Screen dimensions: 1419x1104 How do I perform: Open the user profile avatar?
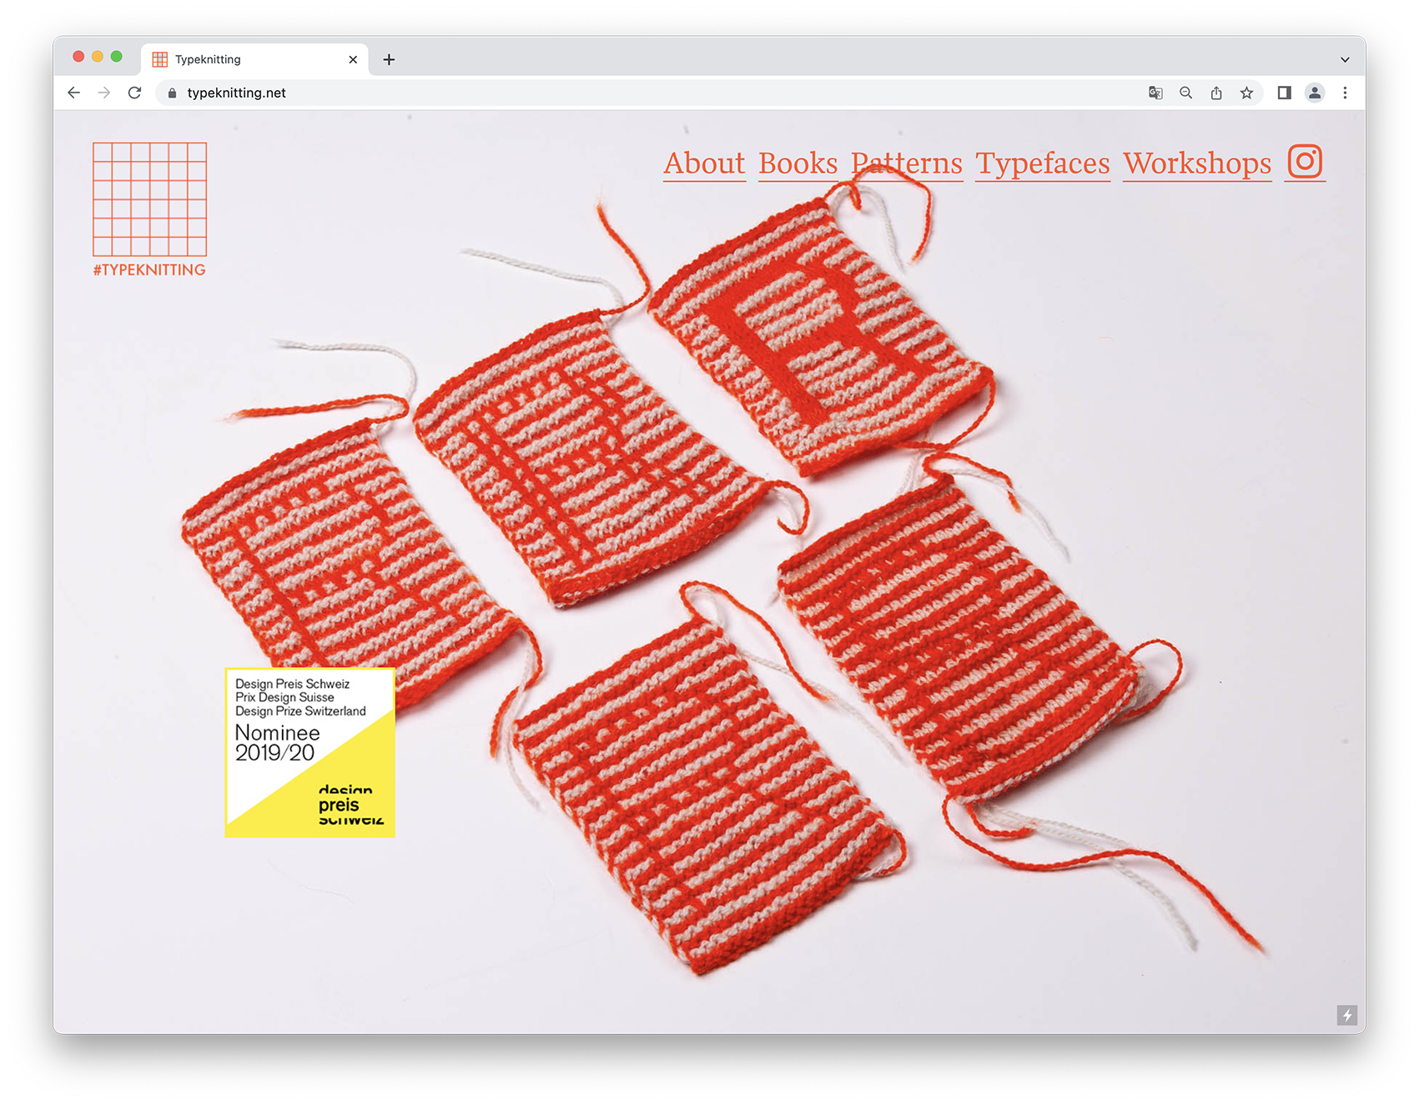pyautogui.click(x=1315, y=93)
